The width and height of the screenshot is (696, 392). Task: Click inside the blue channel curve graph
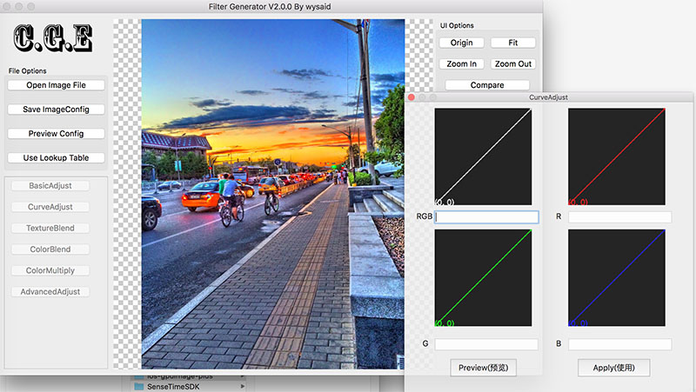pos(617,277)
